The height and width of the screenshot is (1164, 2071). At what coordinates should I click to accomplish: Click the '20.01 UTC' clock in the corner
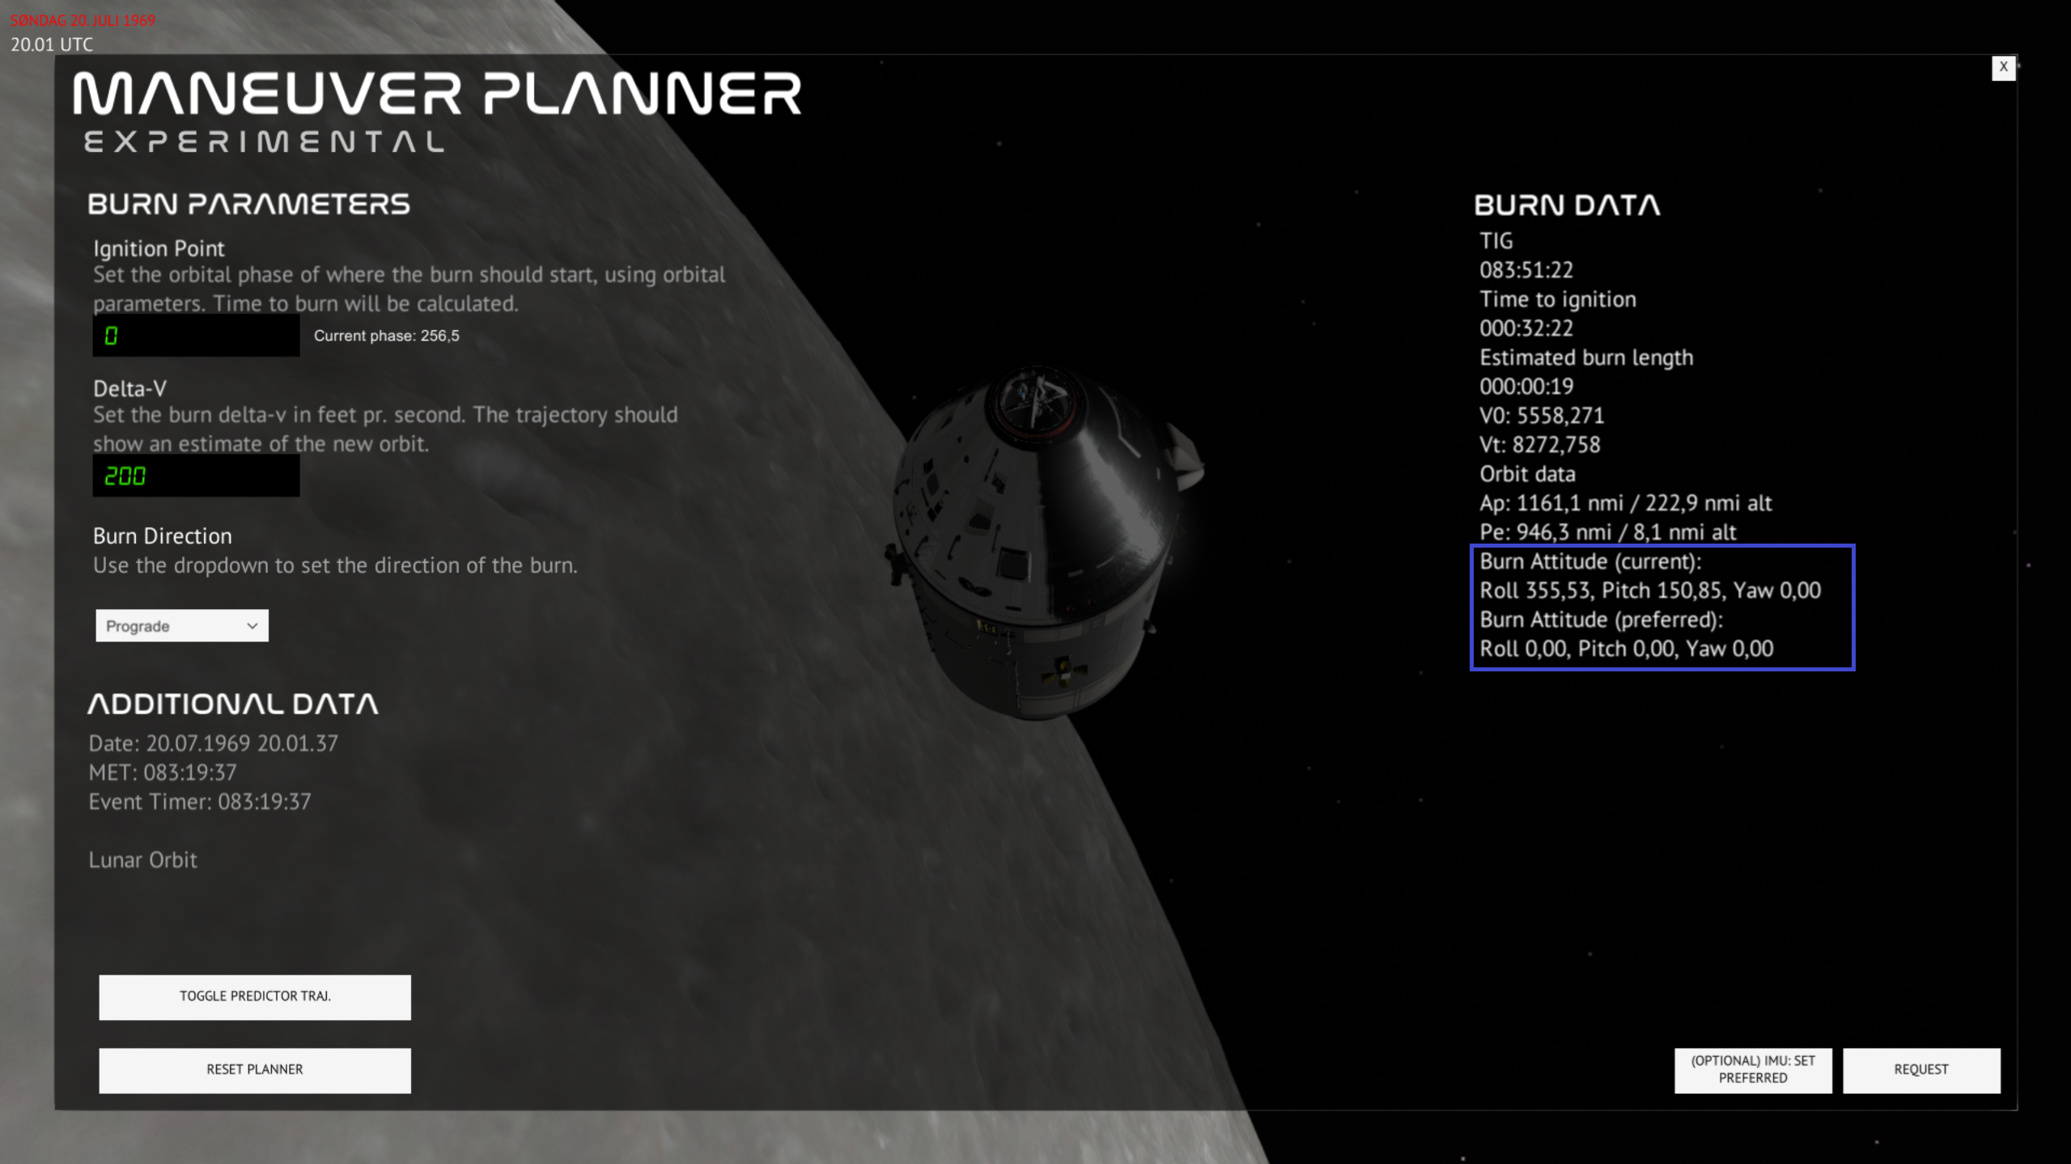[x=52, y=44]
